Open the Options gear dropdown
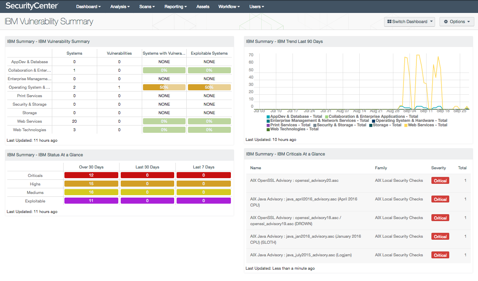478x281 pixels. click(457, 21)
